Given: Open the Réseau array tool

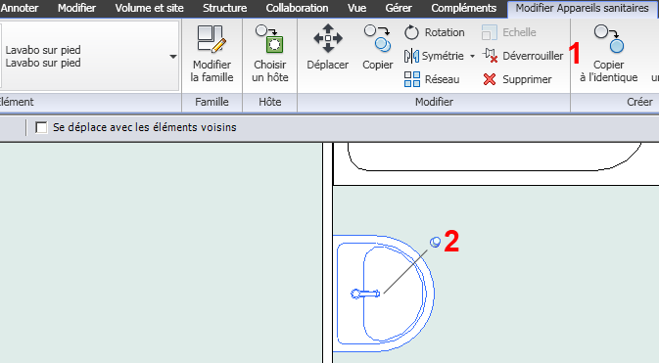Looking at the screenshot, I should click(x=432, y=79).
